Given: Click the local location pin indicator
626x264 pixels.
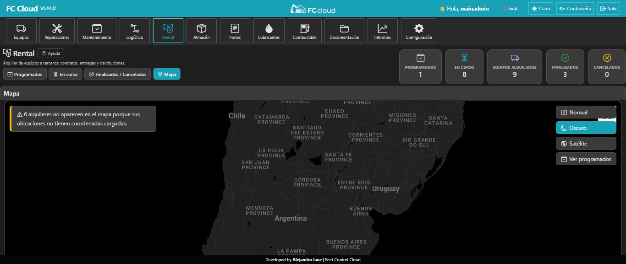Looking at the screenshot, I should 510,9.
